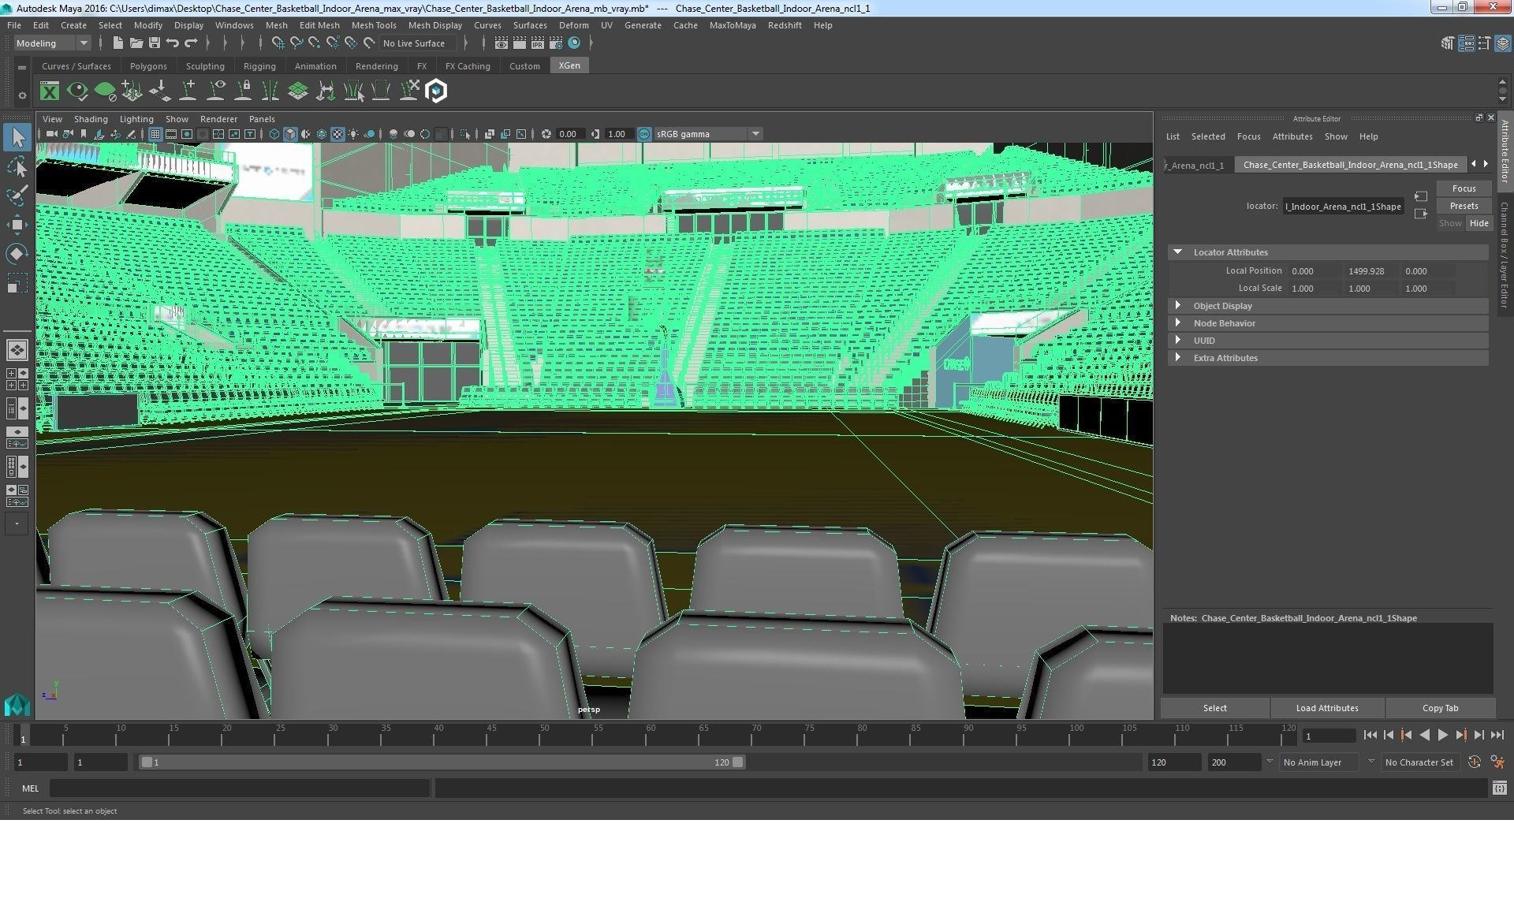
Task: Collapse the Locator Attributes section
Action: point(1178,252)
